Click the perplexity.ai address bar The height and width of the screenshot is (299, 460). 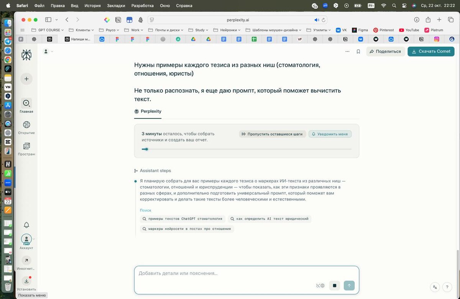click(238, 20)
